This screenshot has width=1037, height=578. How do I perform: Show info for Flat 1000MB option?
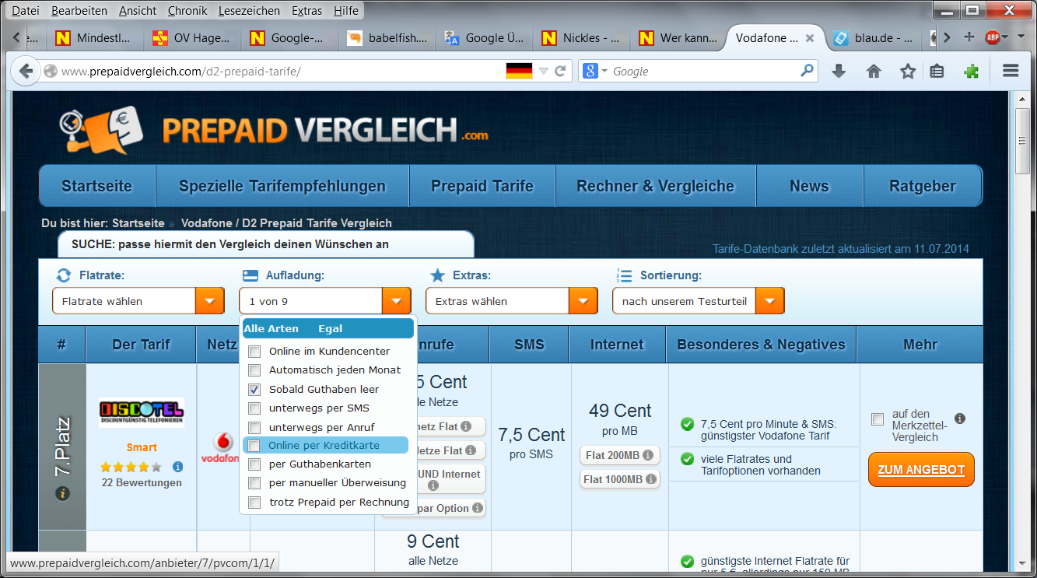(x=650, y=479)
